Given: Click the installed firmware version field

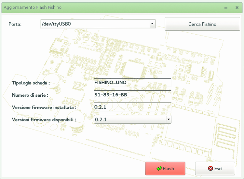Looking at the screenshot, I should 132,107.
